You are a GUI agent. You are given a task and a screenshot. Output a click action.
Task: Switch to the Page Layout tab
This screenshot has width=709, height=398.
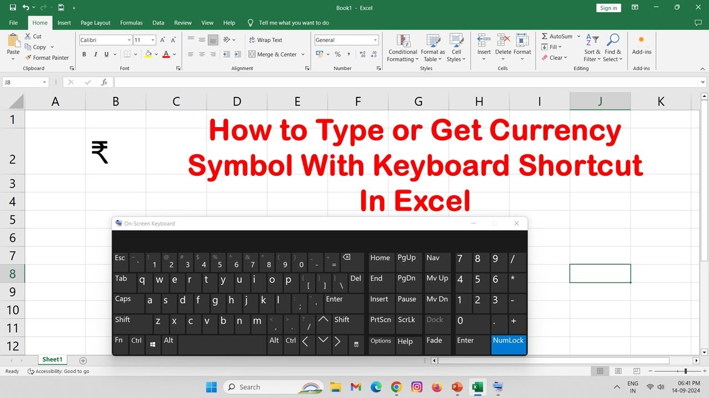[95, 23]
